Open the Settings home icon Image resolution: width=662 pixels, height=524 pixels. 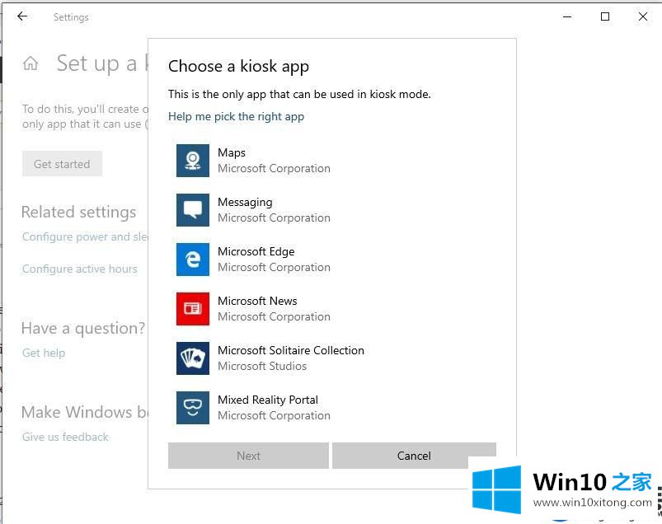[x=31, y=63]
